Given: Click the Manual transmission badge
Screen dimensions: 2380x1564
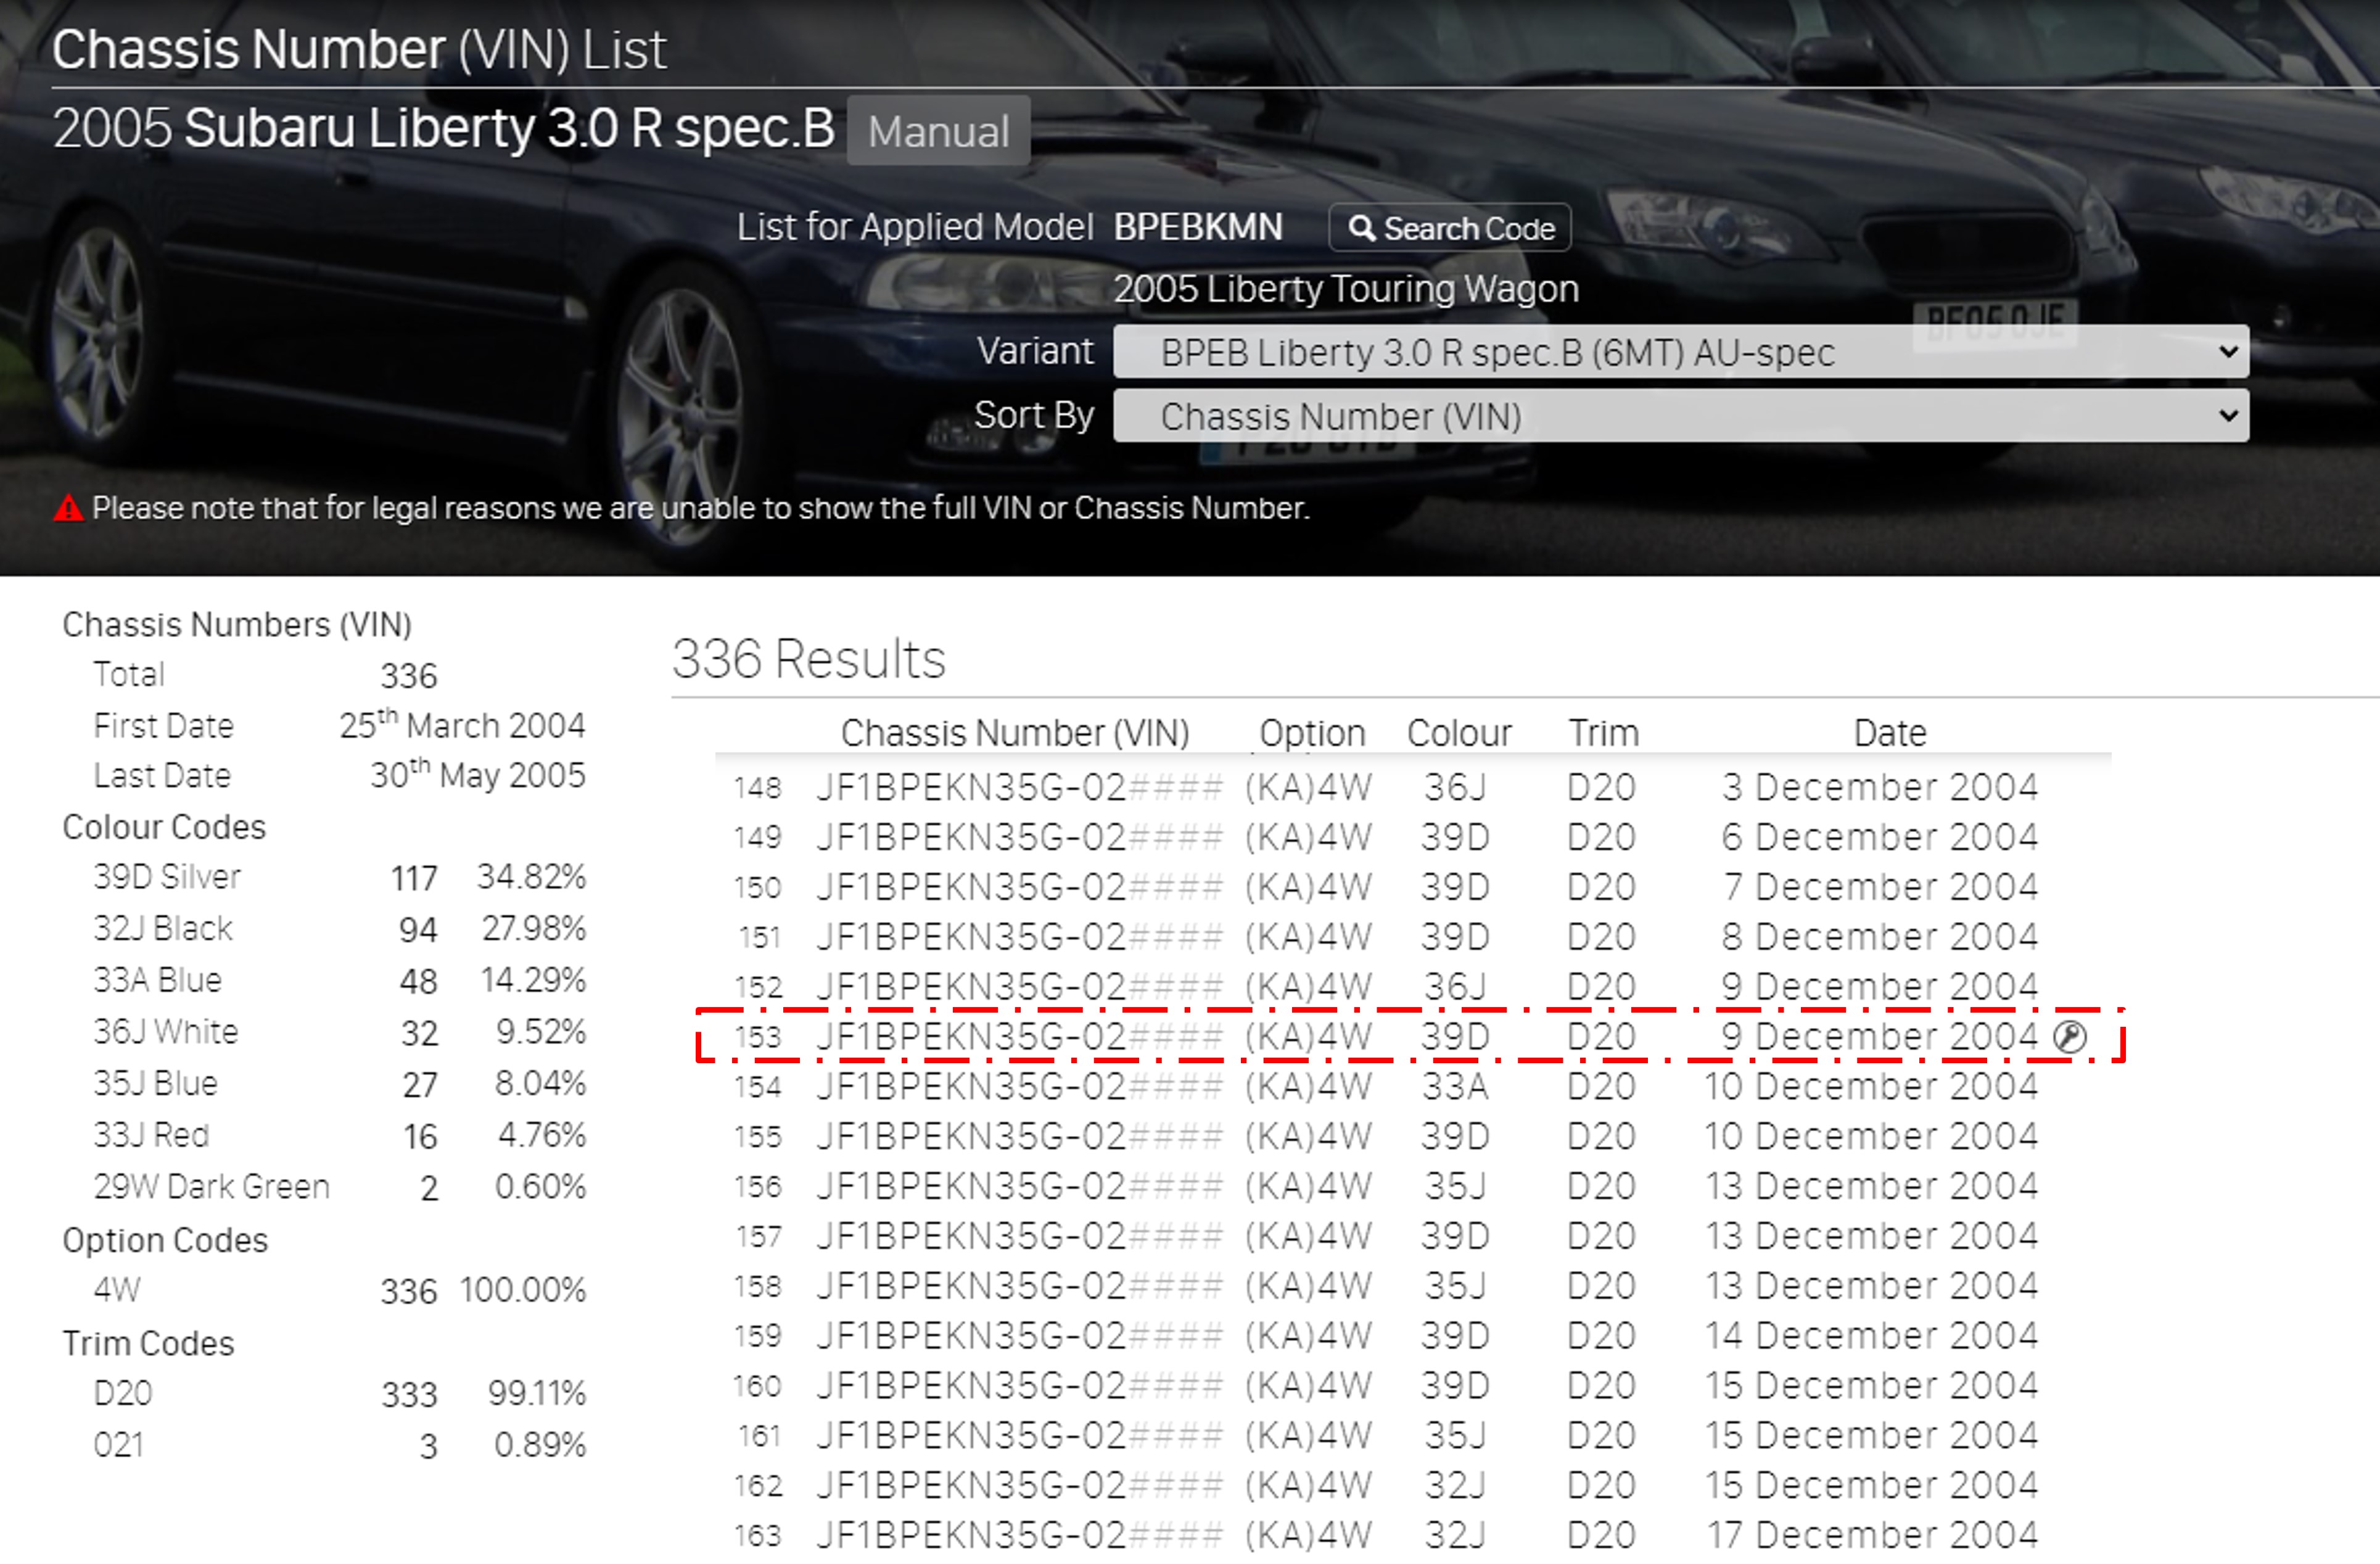Looking at the screenshot, I should coord(938,131).
